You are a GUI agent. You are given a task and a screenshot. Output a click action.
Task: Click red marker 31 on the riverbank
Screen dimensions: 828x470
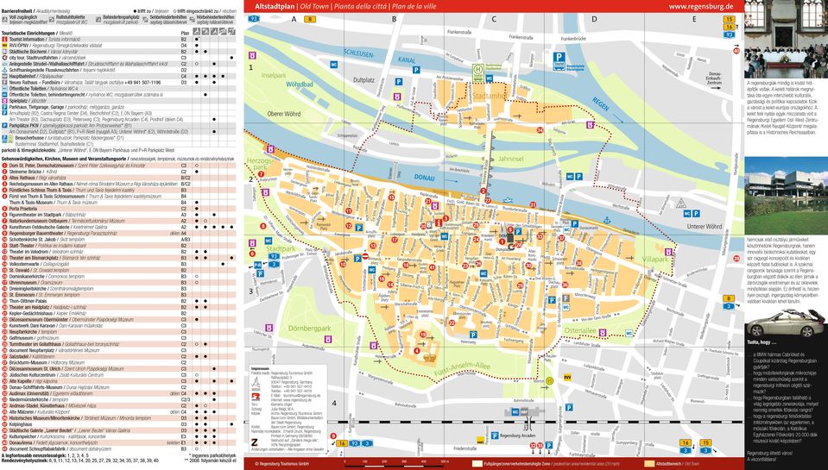533,204
